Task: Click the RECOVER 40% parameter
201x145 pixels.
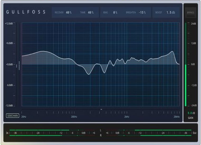Action: click(63, 12)
